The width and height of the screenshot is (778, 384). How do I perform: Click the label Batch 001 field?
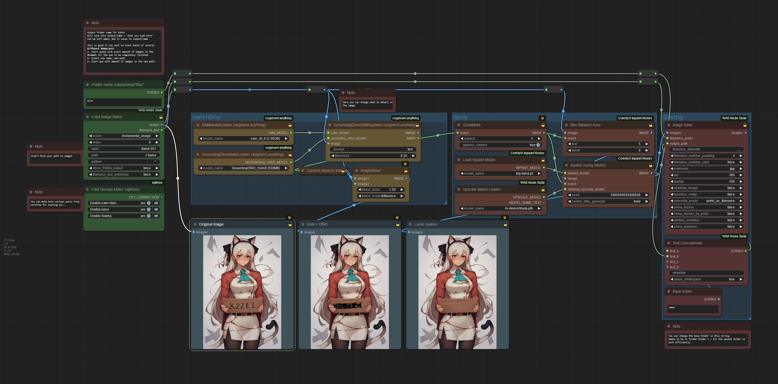tap(124, 149)
